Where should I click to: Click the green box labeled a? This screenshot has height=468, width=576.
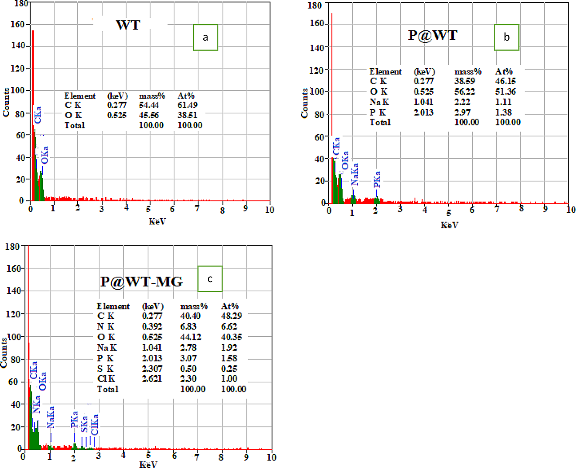pyautogui.click(x=205, y=38)
